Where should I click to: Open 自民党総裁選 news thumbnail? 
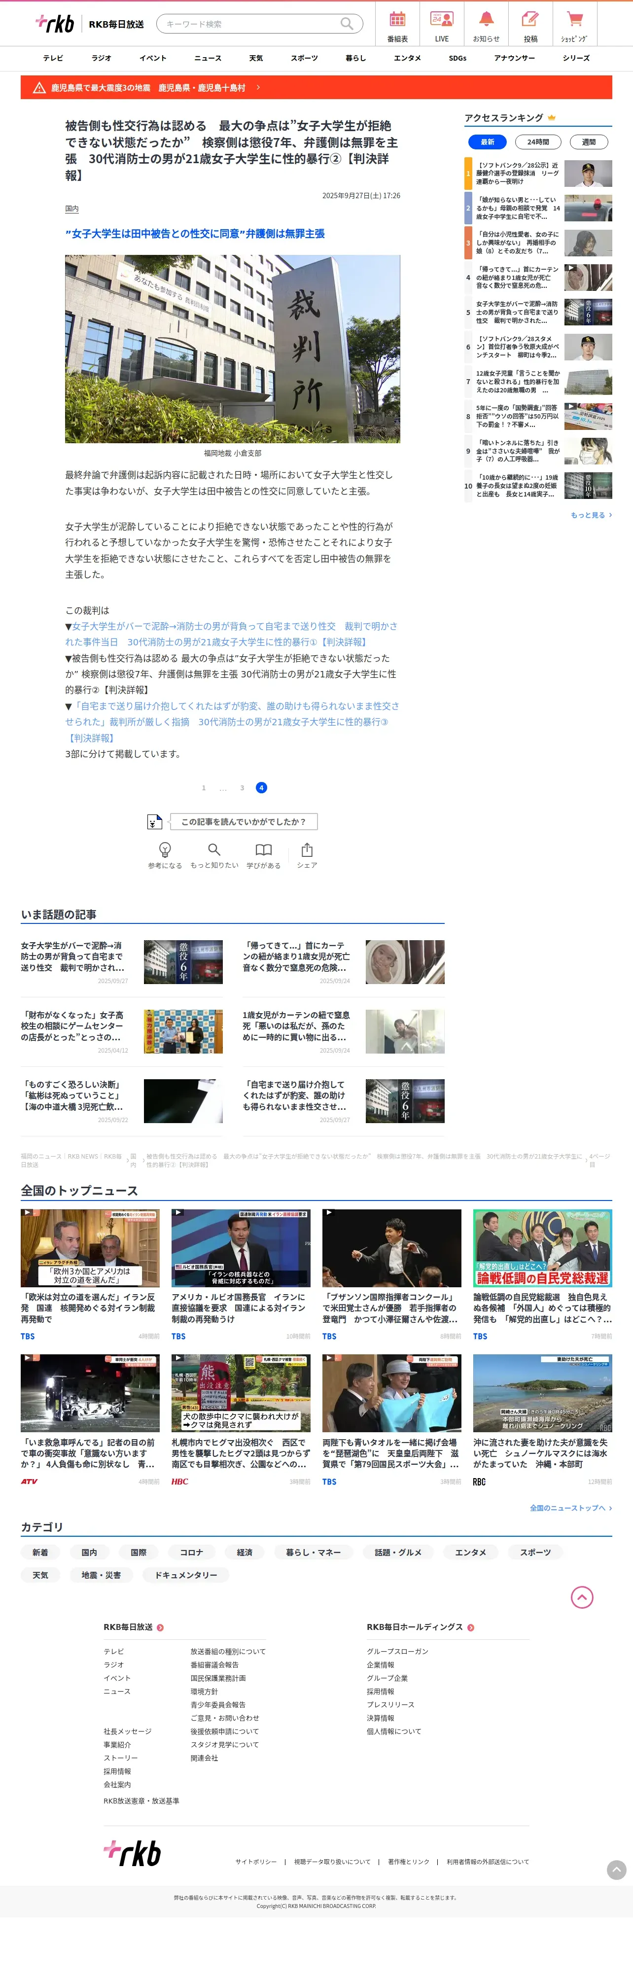click(542, 1248)
